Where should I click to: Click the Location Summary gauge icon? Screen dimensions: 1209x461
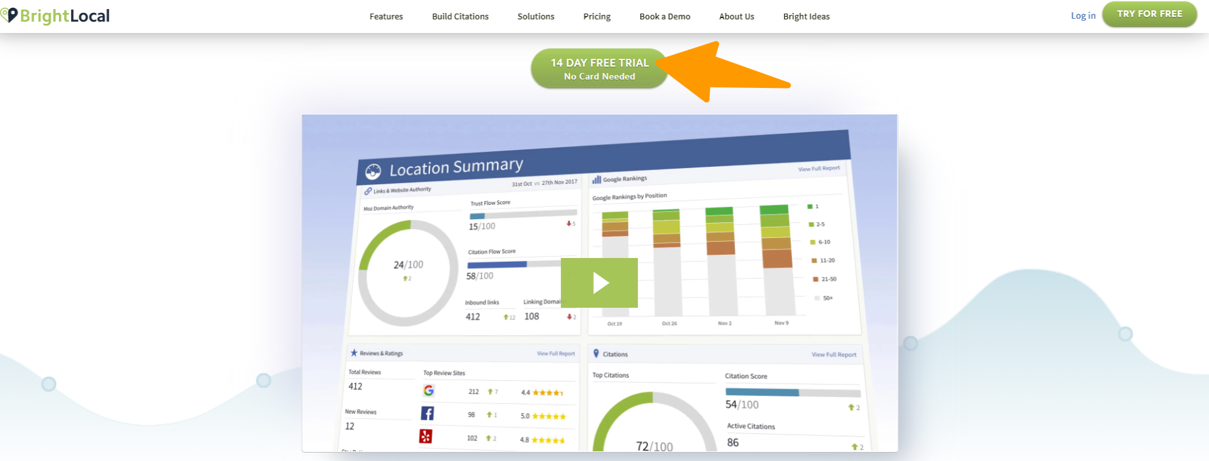click(x=373, y=171)
